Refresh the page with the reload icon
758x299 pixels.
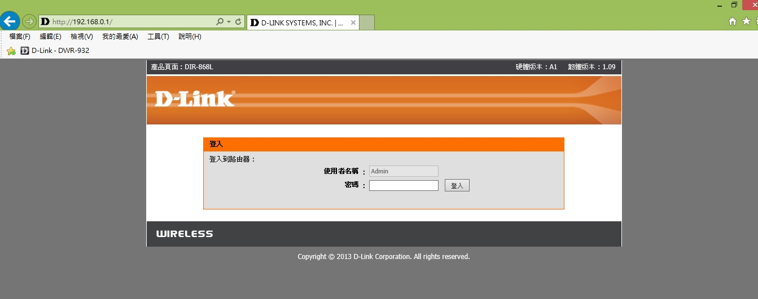click(x=238, y=22)
